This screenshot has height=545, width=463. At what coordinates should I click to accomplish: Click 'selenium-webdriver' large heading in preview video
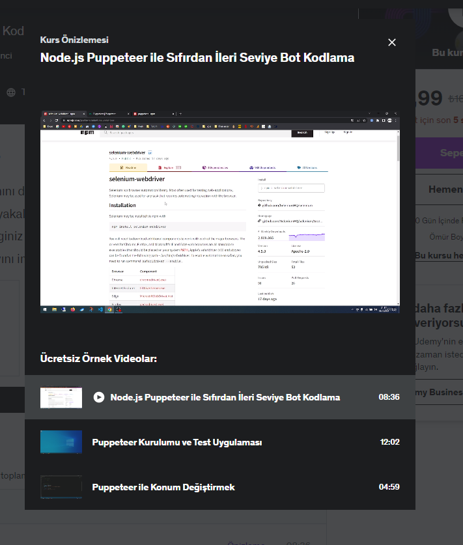(137, 179)
